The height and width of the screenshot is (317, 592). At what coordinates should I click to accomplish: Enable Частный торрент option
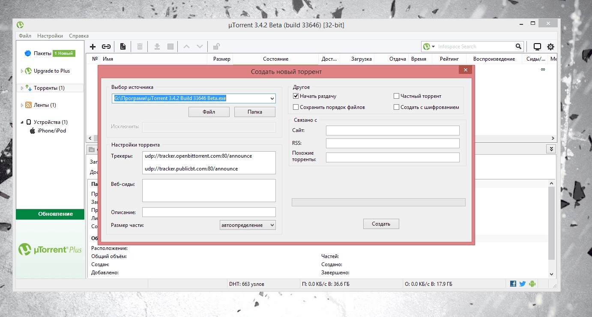pyautogui.click(x=396, y=96)
